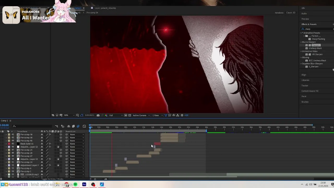Click the Choose grid and guide options icon
This screenshot has width=334, height=188.
click(77, 115)
